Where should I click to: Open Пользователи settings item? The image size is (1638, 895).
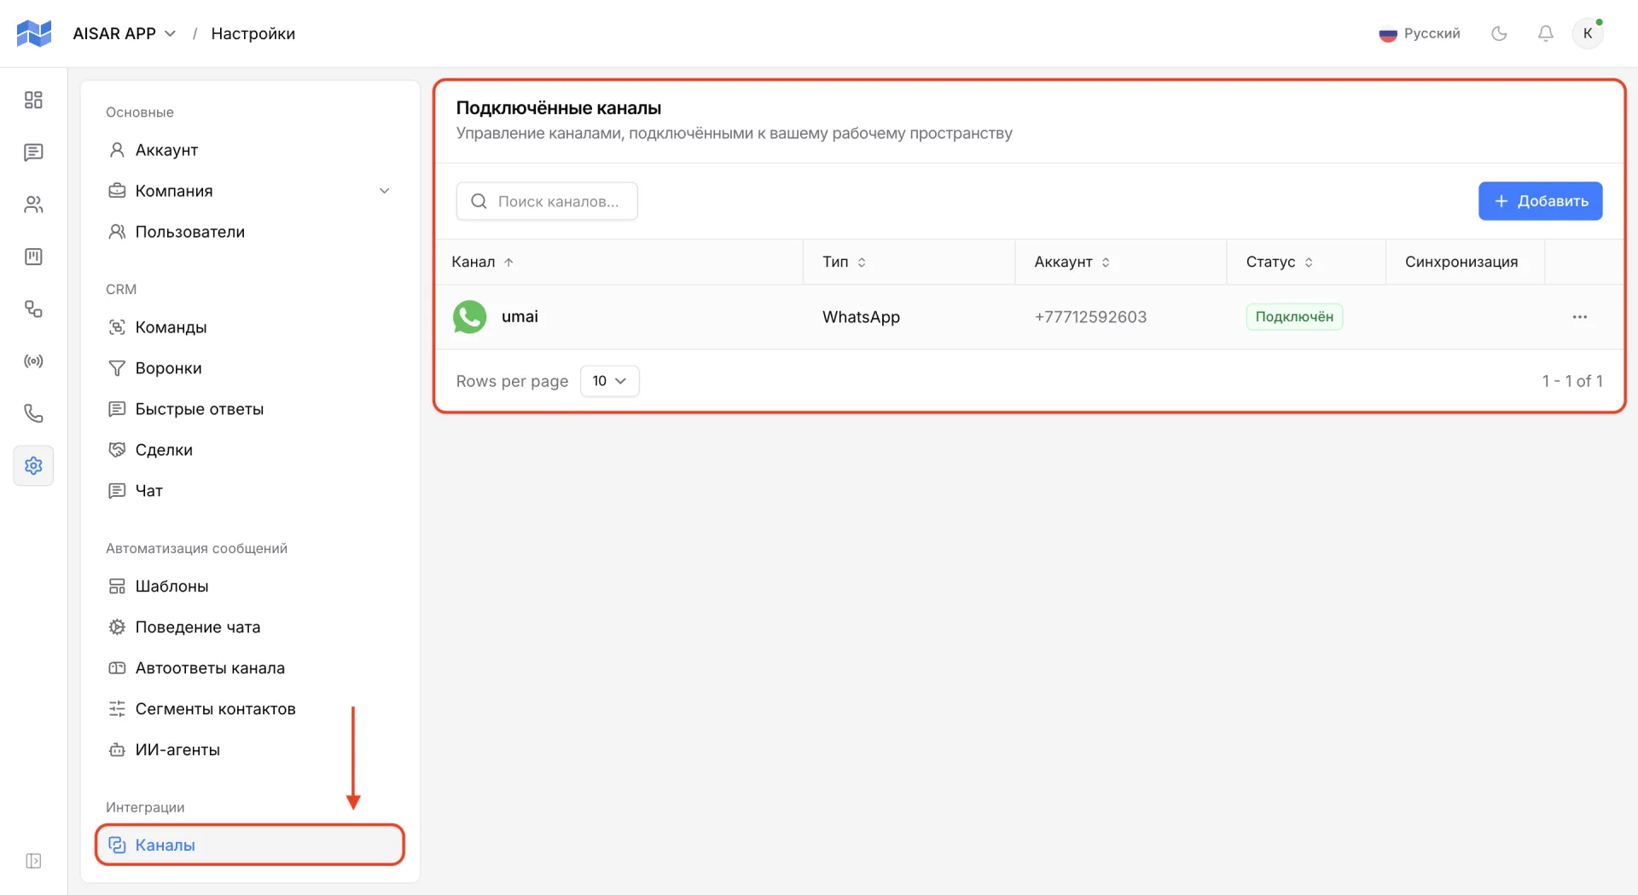(250, 232)
